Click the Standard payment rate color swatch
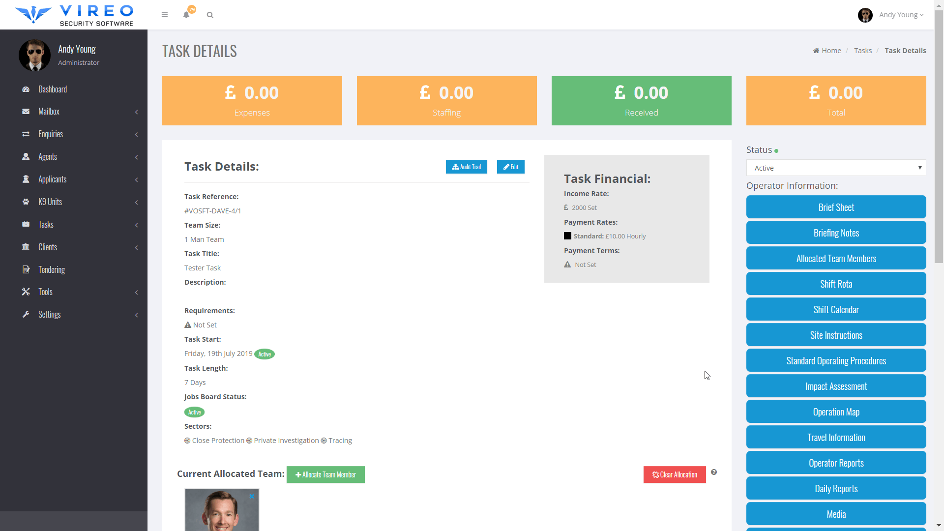 coord(567,236)
